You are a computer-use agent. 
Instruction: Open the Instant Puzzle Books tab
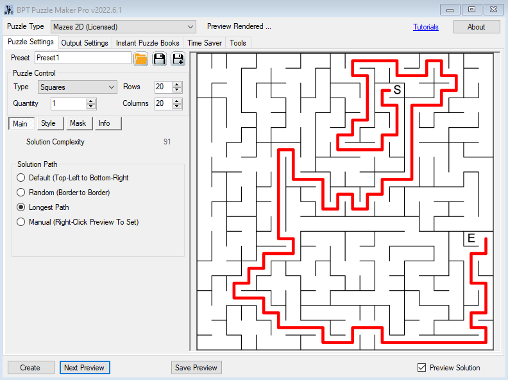click(148, 43)
